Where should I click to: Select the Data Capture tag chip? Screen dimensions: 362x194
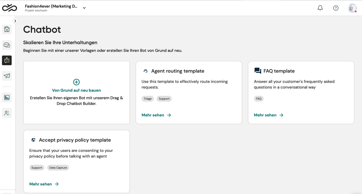click(x=58, y=168)
